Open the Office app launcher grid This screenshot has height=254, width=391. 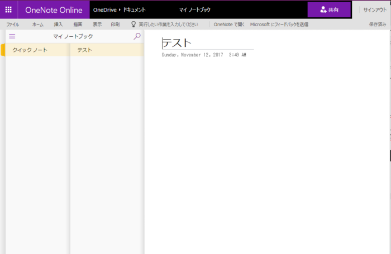[8, 9]
